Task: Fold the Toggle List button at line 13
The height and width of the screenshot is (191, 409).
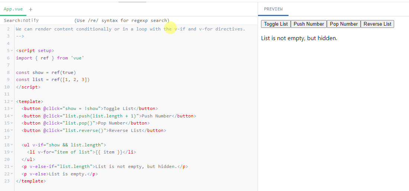Action: click(x=12, y=109)
